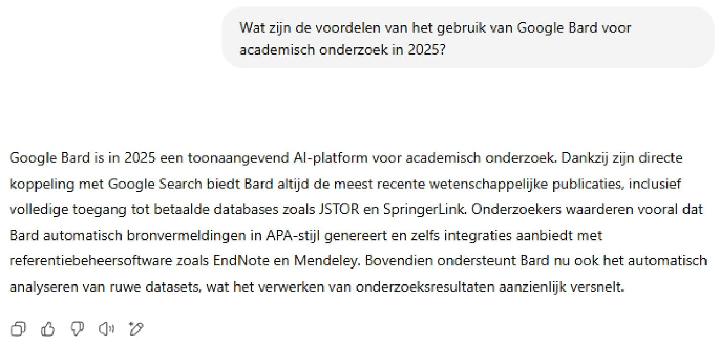Screen dimensions: 720x344
Task: Select the copy icon at far left of toolbar
Action: [19, 329]
